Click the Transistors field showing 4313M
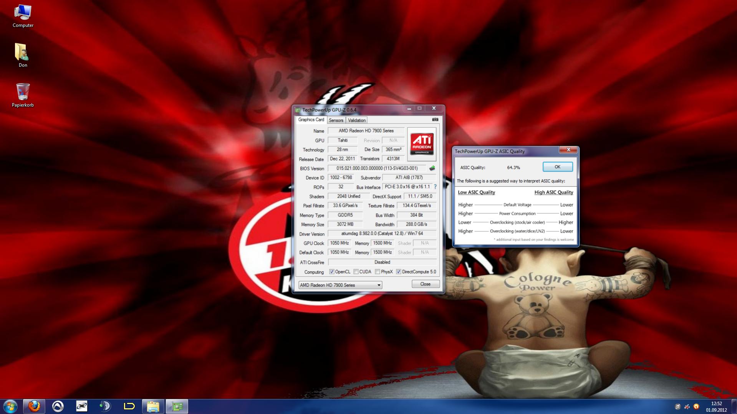737x414 pixels. [393, 159]
